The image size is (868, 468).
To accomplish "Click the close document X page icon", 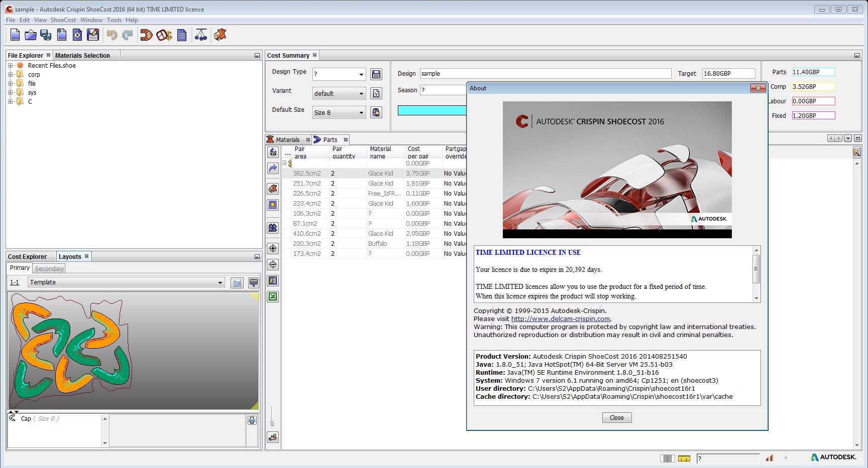I will pyautogui.click(x=77, y=35).
